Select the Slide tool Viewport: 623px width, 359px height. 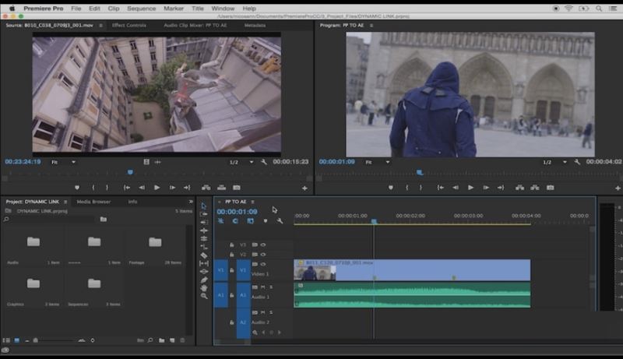coord(204,272)
